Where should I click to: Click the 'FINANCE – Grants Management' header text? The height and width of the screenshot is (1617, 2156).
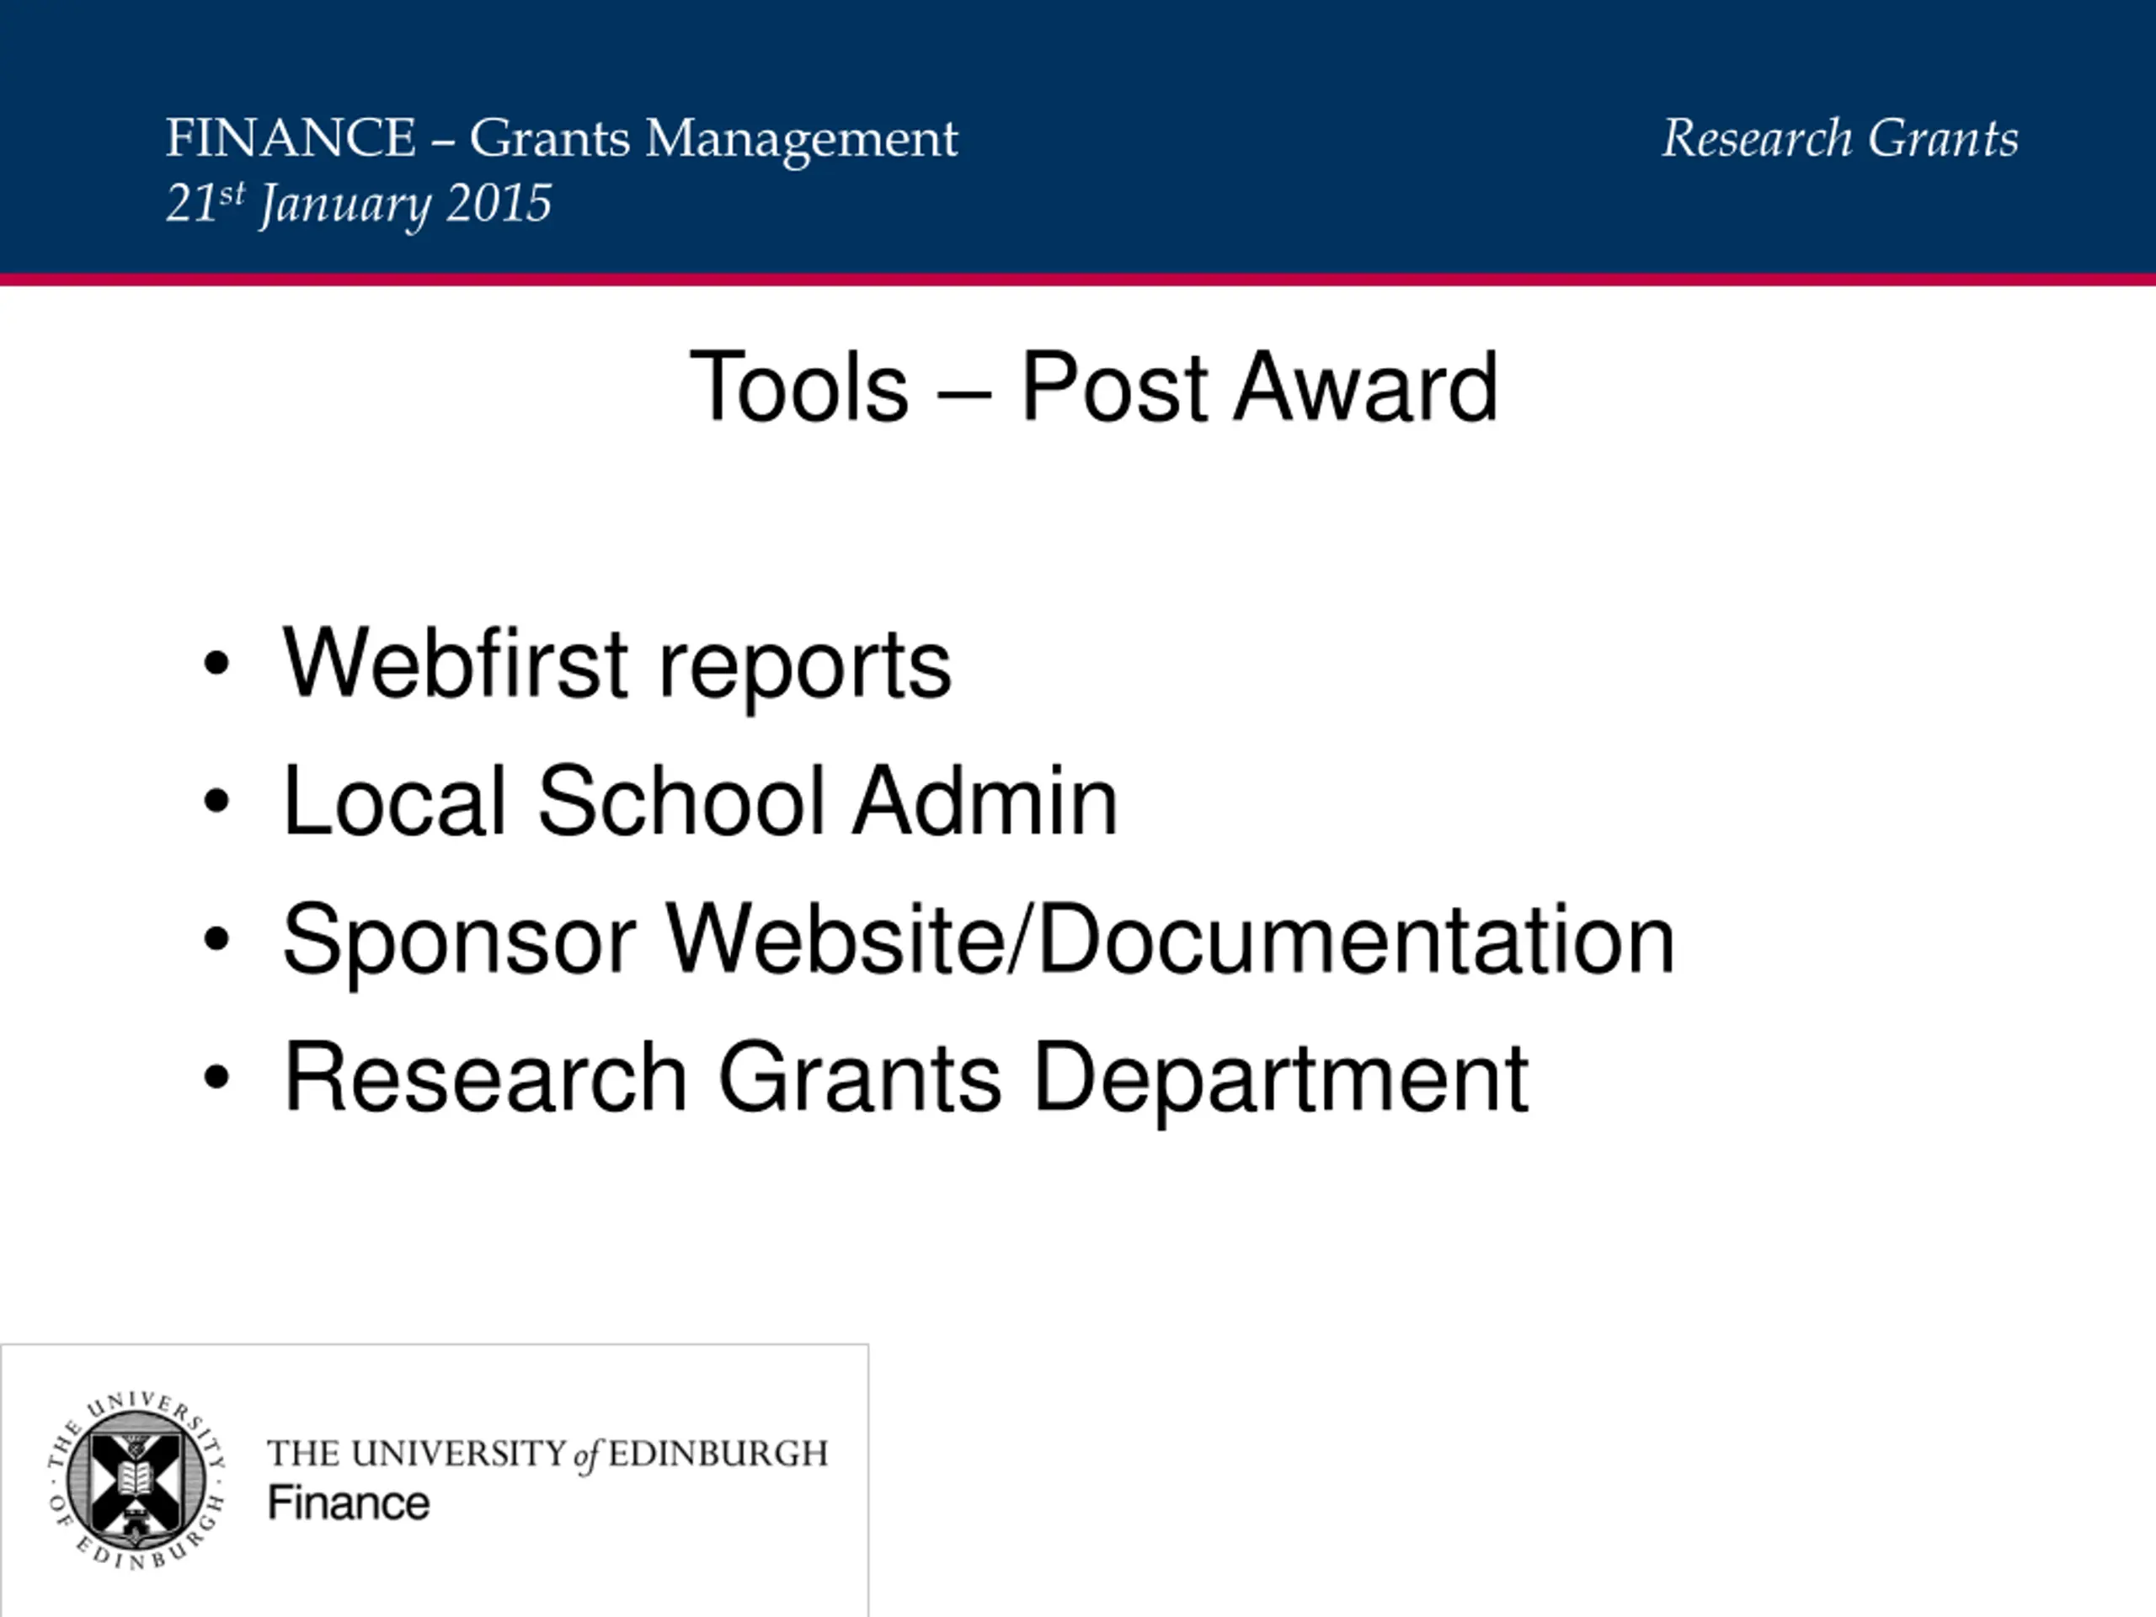562,138
